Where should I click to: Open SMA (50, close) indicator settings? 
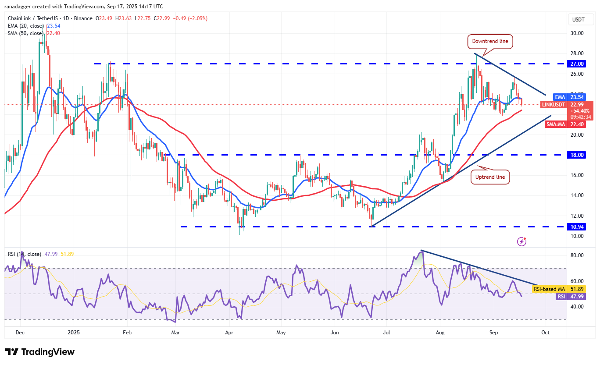coord(24,33)
